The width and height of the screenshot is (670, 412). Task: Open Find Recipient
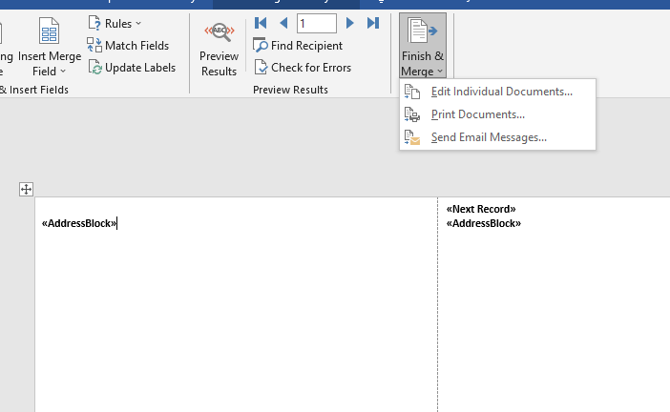pyautogui.click(x=298, y=46)
